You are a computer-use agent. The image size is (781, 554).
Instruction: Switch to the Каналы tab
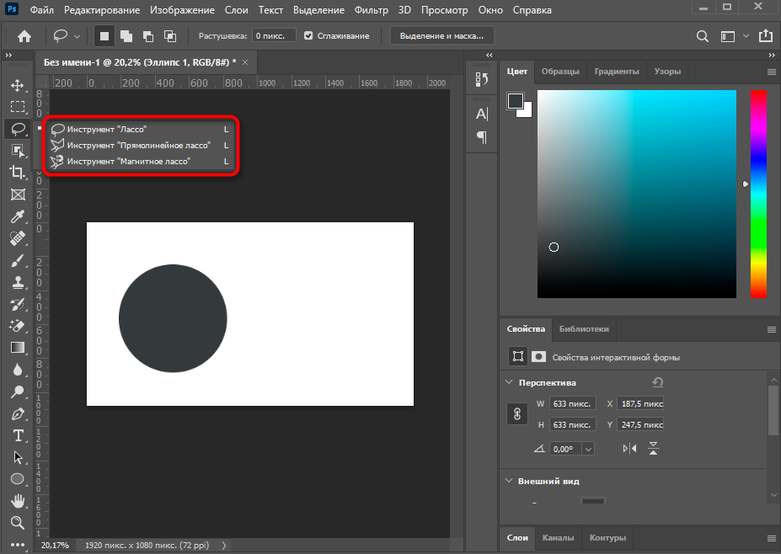[559, 537]
